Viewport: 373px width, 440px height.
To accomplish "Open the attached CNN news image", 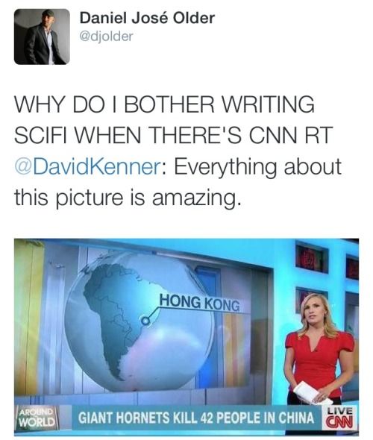I will pyautogui.click(x=186, y=336).
